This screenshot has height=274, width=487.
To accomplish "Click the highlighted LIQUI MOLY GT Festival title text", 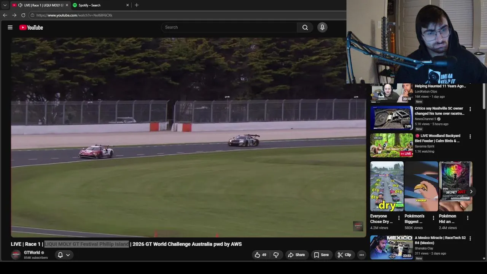I will (87, 244).
